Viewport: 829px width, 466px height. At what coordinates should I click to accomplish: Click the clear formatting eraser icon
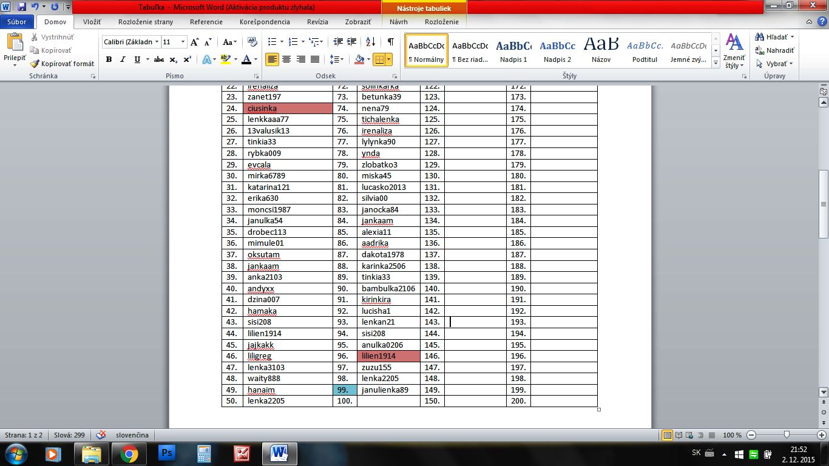tap(253, 42)
